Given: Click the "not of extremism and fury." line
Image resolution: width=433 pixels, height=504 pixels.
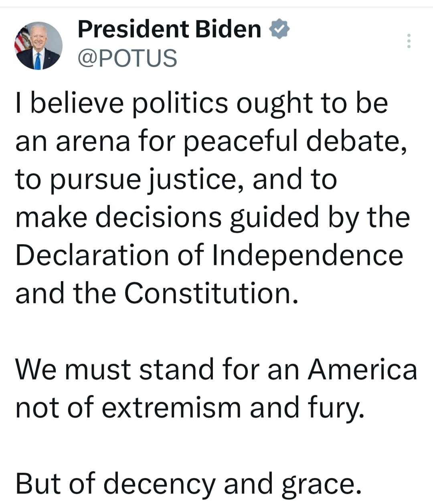Looking at the screenshot, I should [x=190, y=407].
